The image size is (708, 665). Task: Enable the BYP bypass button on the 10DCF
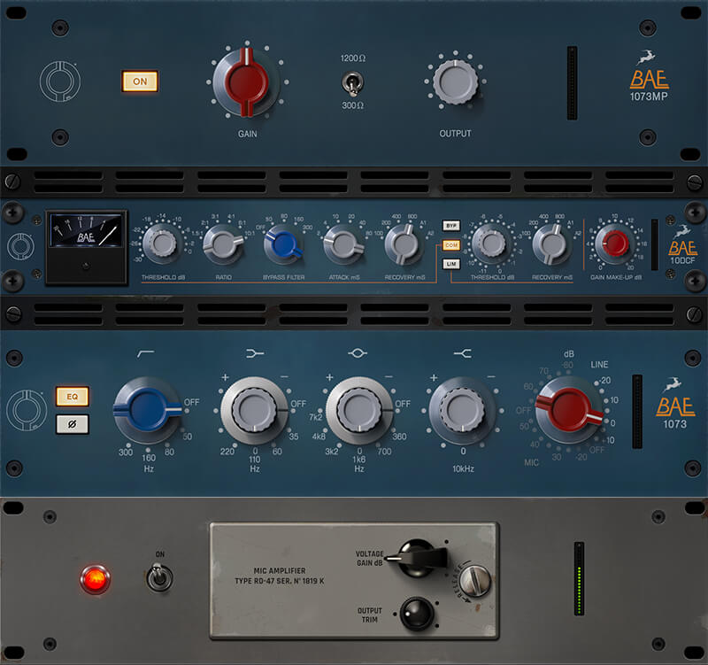[x=451, y=226]
